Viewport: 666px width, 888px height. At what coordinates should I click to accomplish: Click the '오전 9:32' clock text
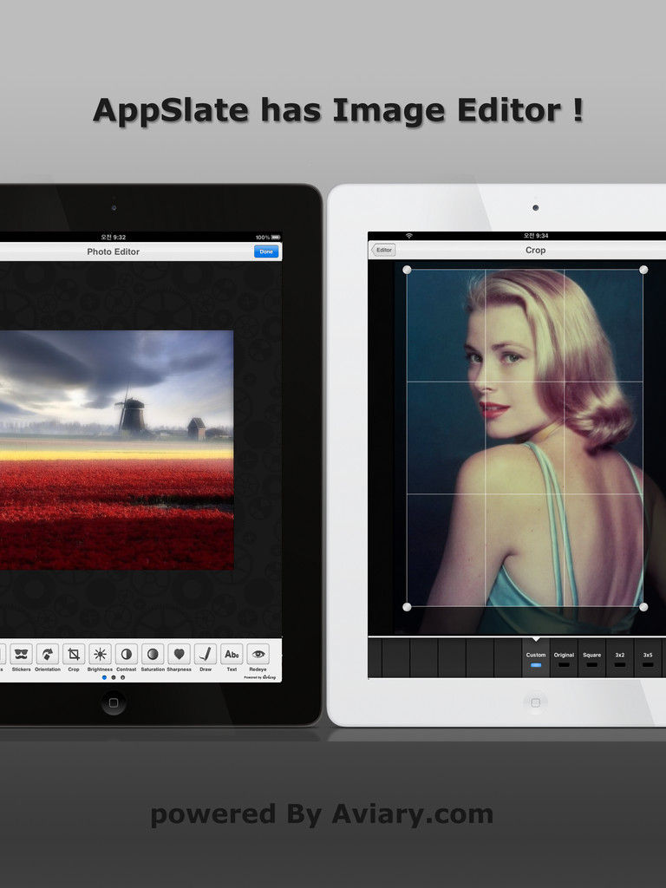click(114, 238)
